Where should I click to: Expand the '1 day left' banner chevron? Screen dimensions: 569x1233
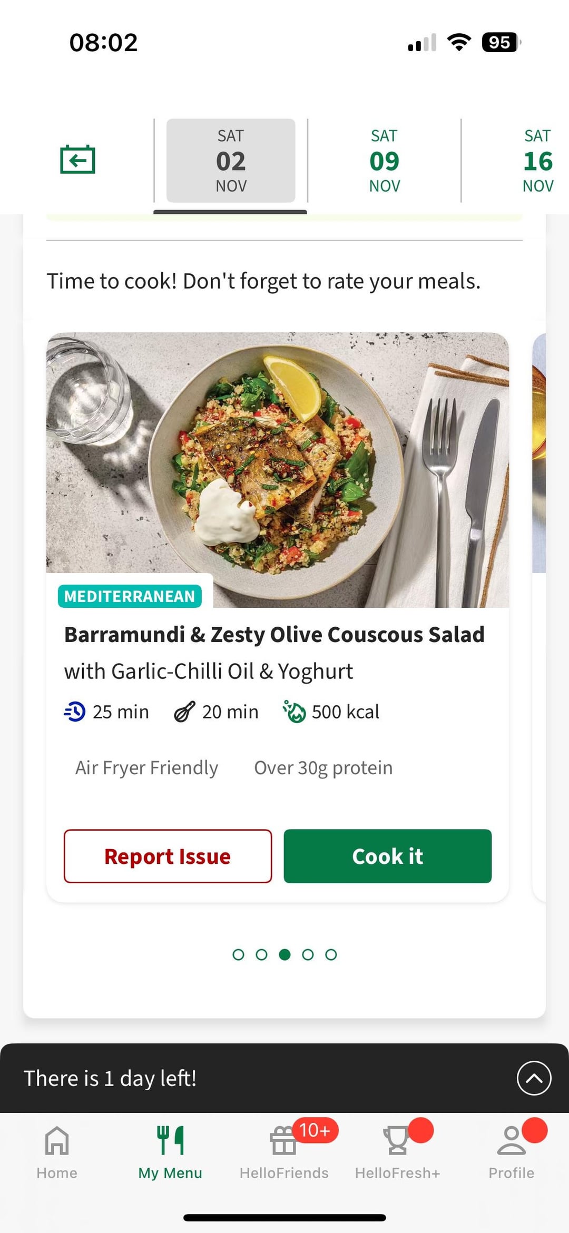[534, 1078]
